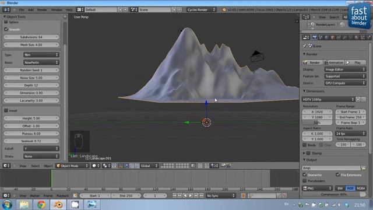Open the Window menu
Image resolution: width=373 pixels, height=210 pixels.
57,10
